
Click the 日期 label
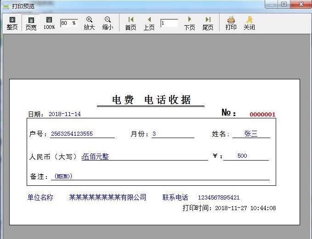click(36, 114)
